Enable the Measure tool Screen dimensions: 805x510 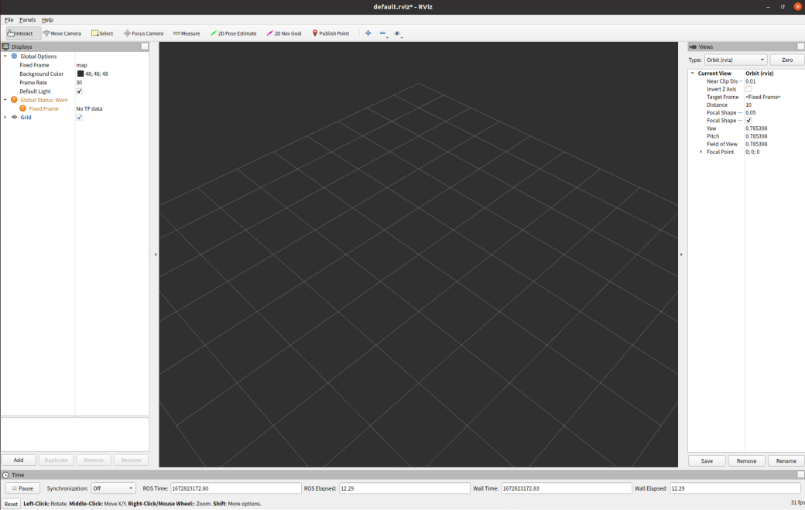coord(186,33)
